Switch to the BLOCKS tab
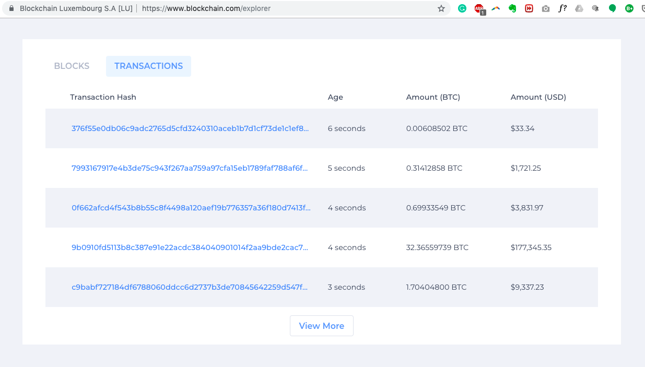645x367 pixels. click(72, 66)
